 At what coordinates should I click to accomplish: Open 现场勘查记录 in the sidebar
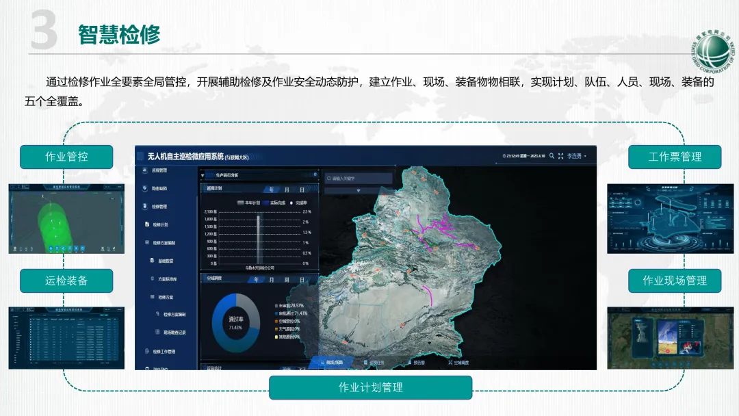pyautogui.click(x=170, y=333)
